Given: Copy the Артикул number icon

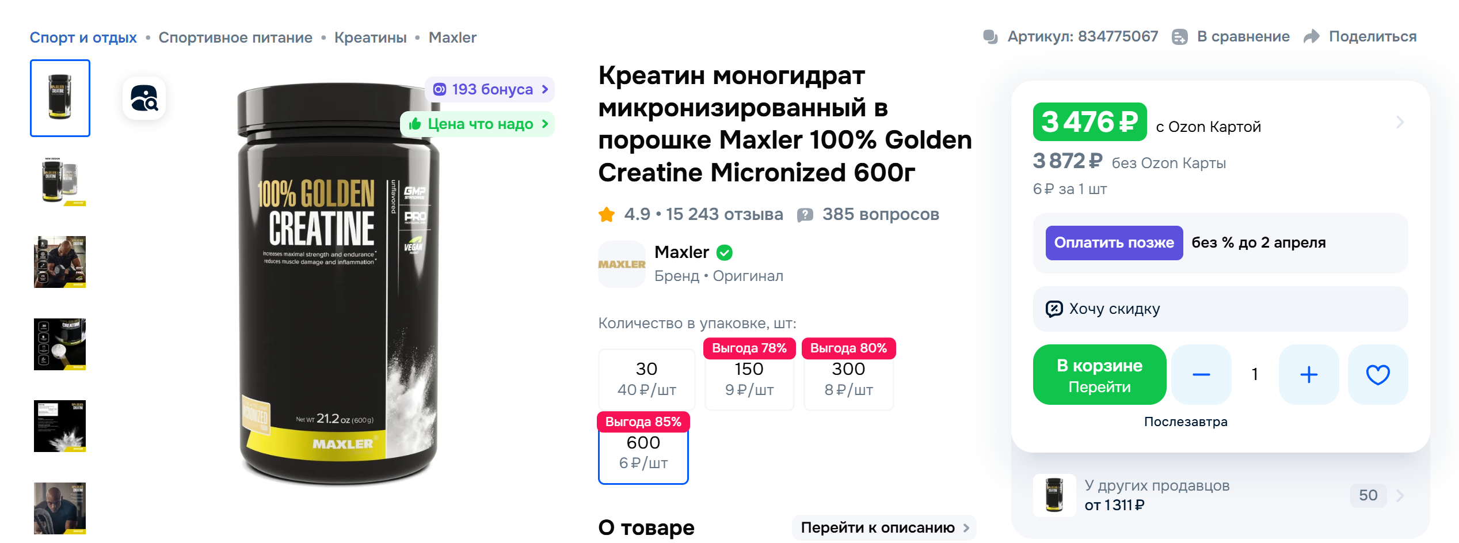Looking at the screenshot, I should (990, 37).
